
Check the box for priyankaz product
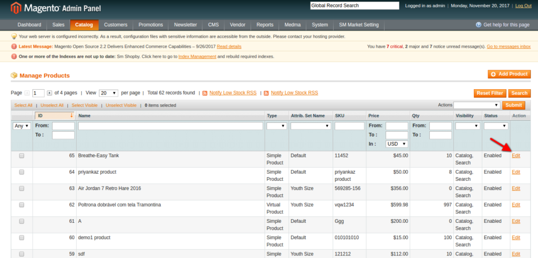(x=22, y=172)
